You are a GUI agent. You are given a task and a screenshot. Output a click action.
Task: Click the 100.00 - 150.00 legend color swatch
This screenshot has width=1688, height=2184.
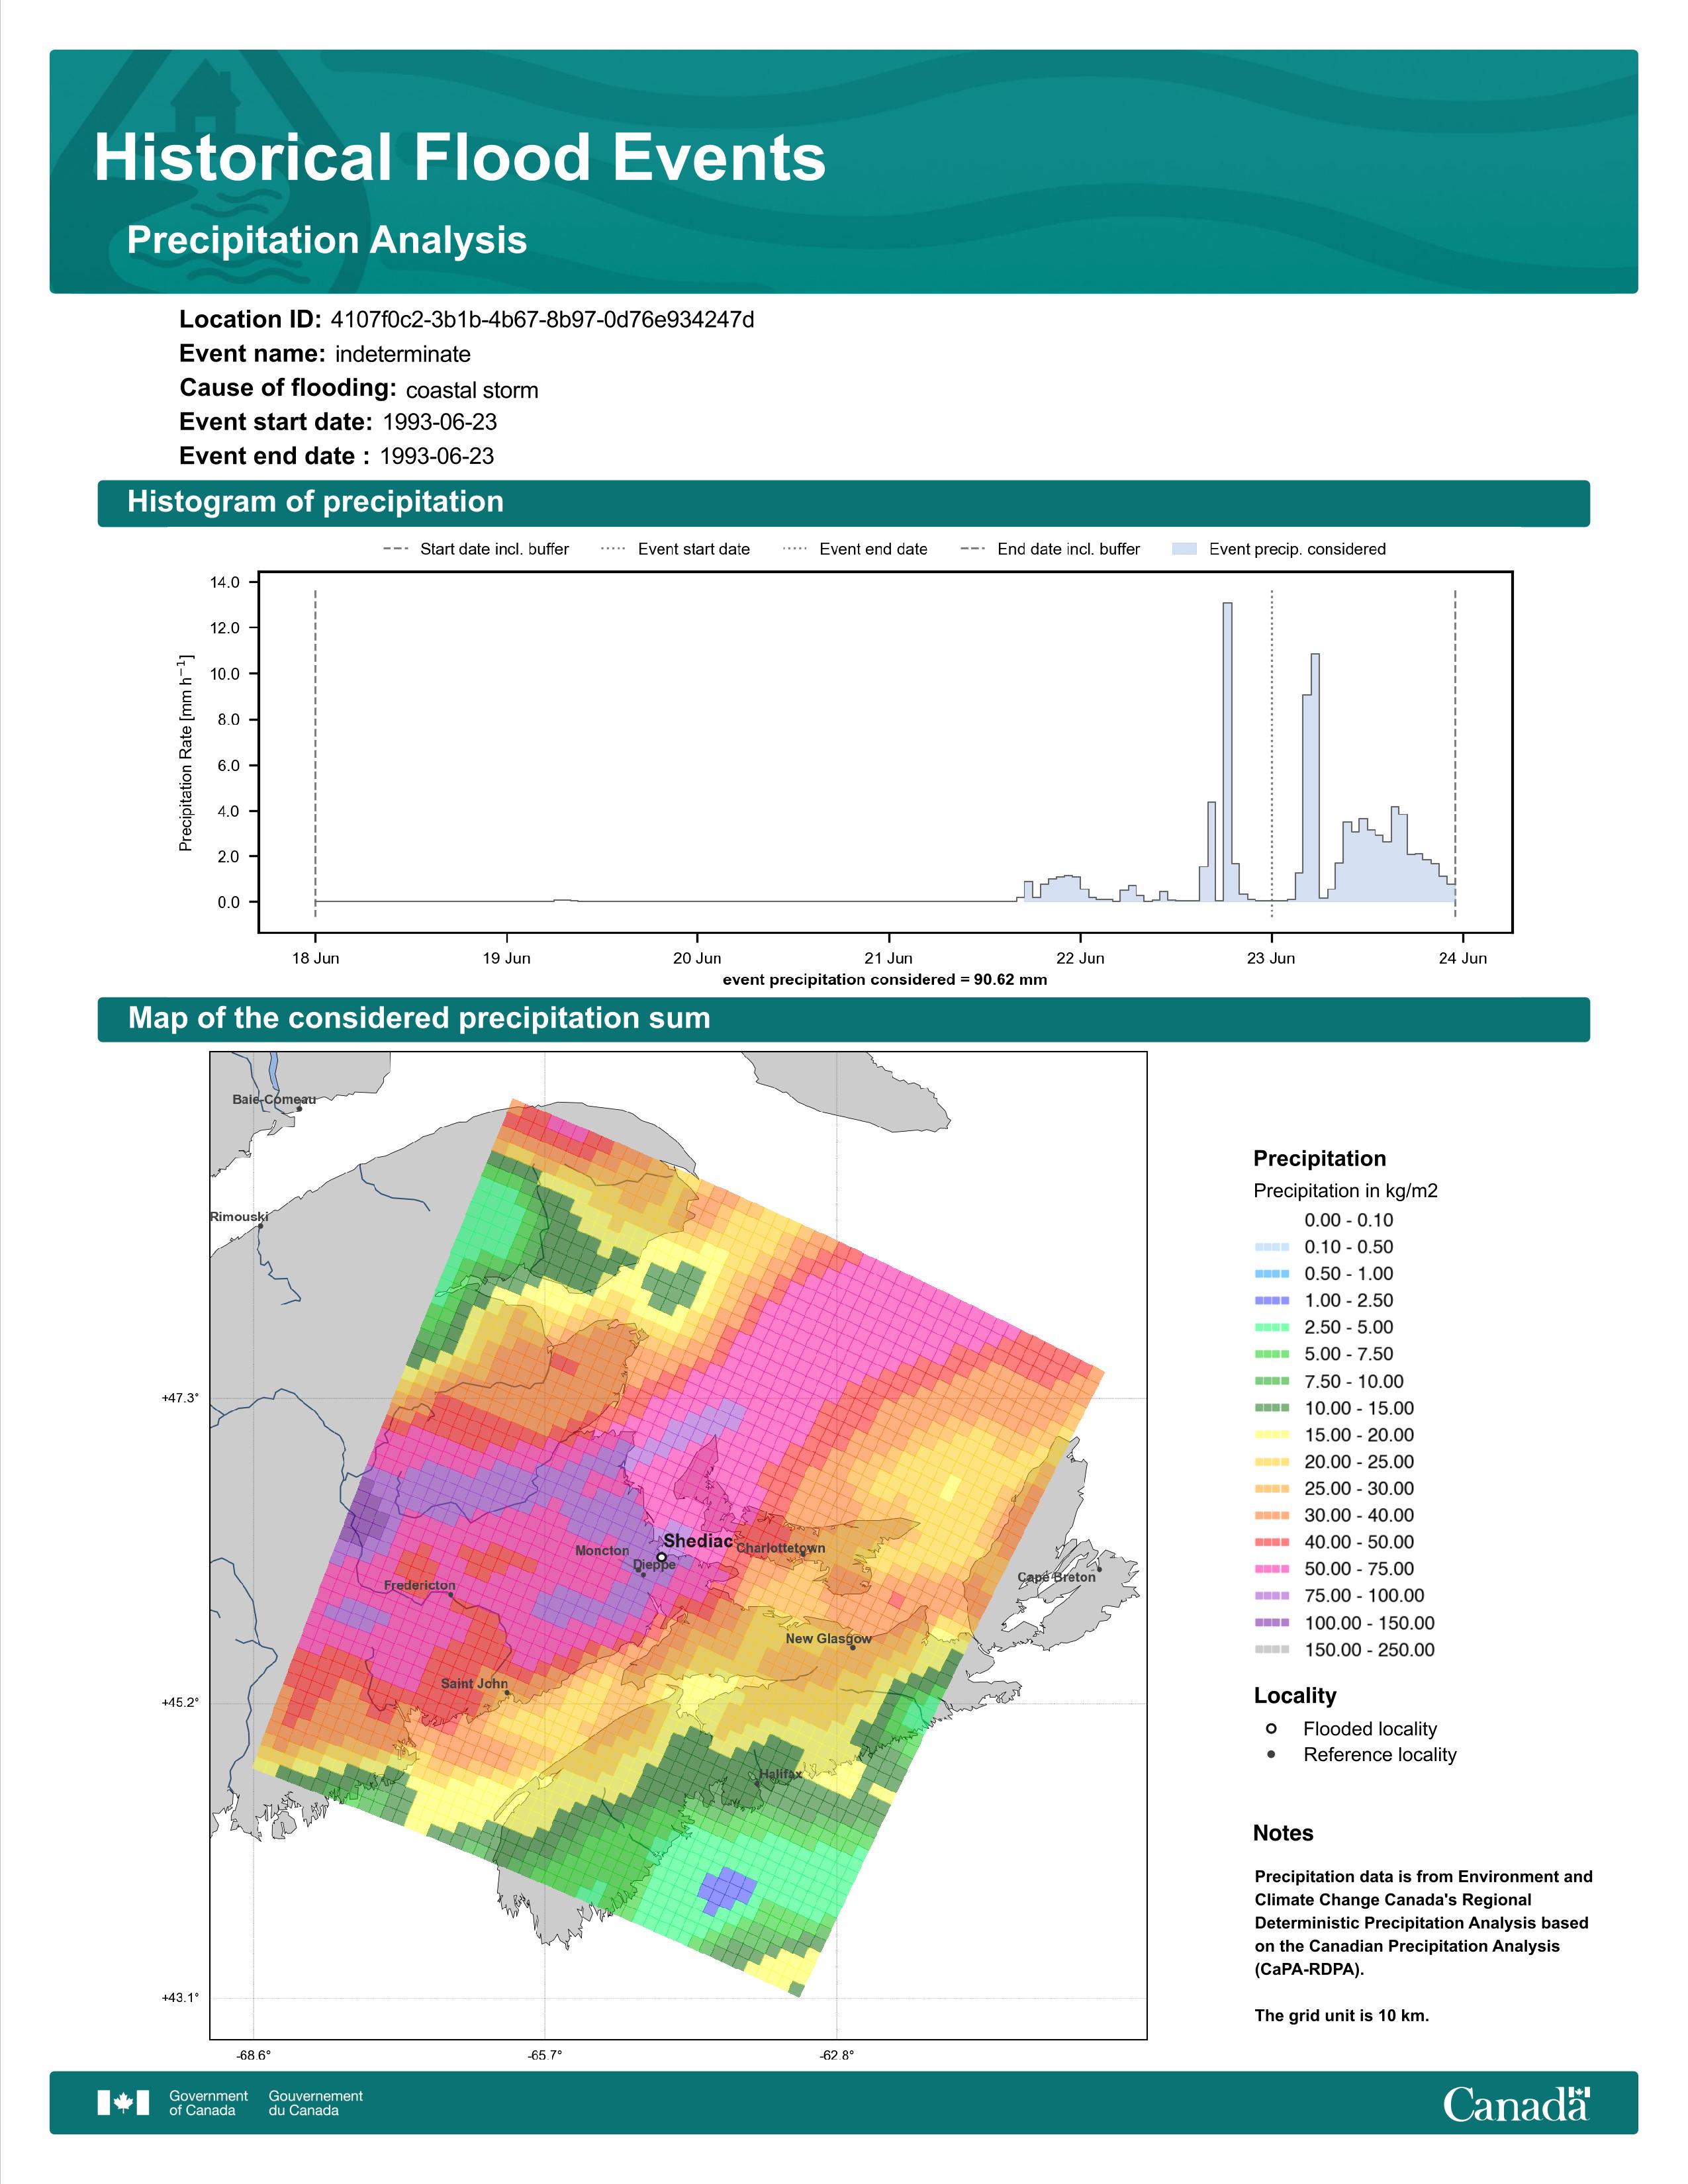tap(1271, 1623)
